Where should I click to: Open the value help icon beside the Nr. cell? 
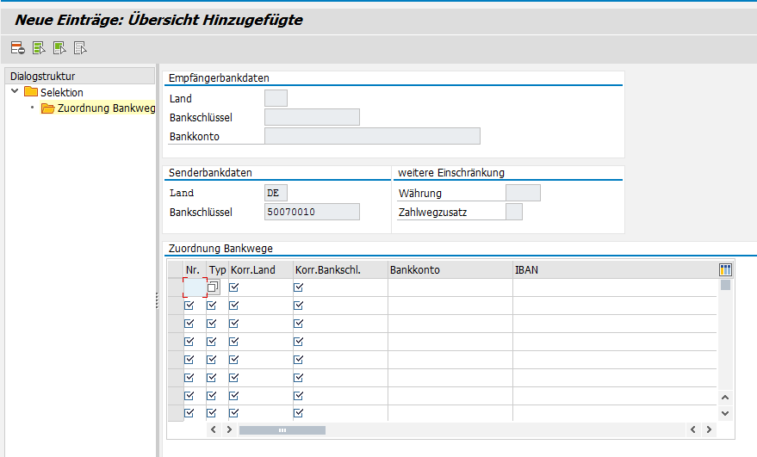[x=213, y=287]
